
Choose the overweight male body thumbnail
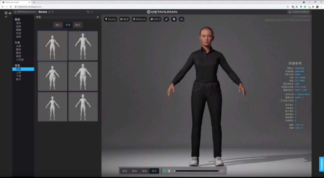click(83, 76)
